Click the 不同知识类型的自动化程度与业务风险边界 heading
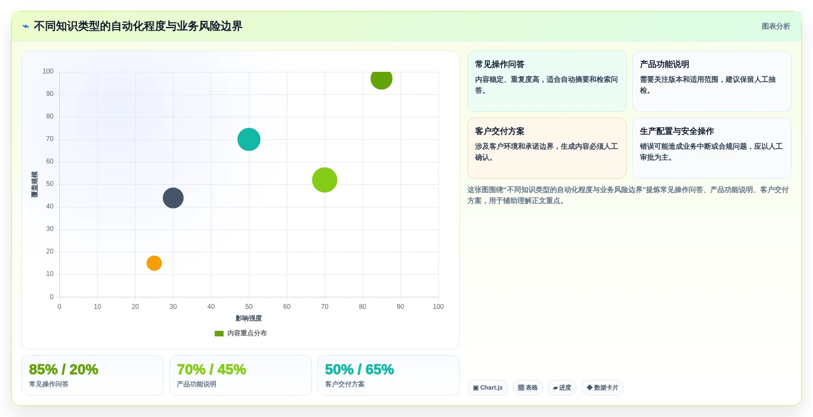 pyautogui.click(x=138, y=26)
